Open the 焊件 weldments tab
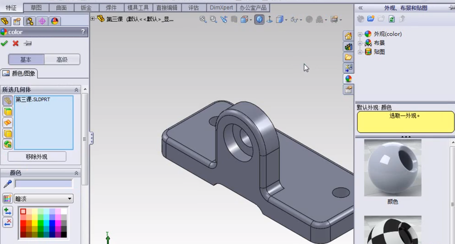This screenshot has width=455, height=244. 112,8
